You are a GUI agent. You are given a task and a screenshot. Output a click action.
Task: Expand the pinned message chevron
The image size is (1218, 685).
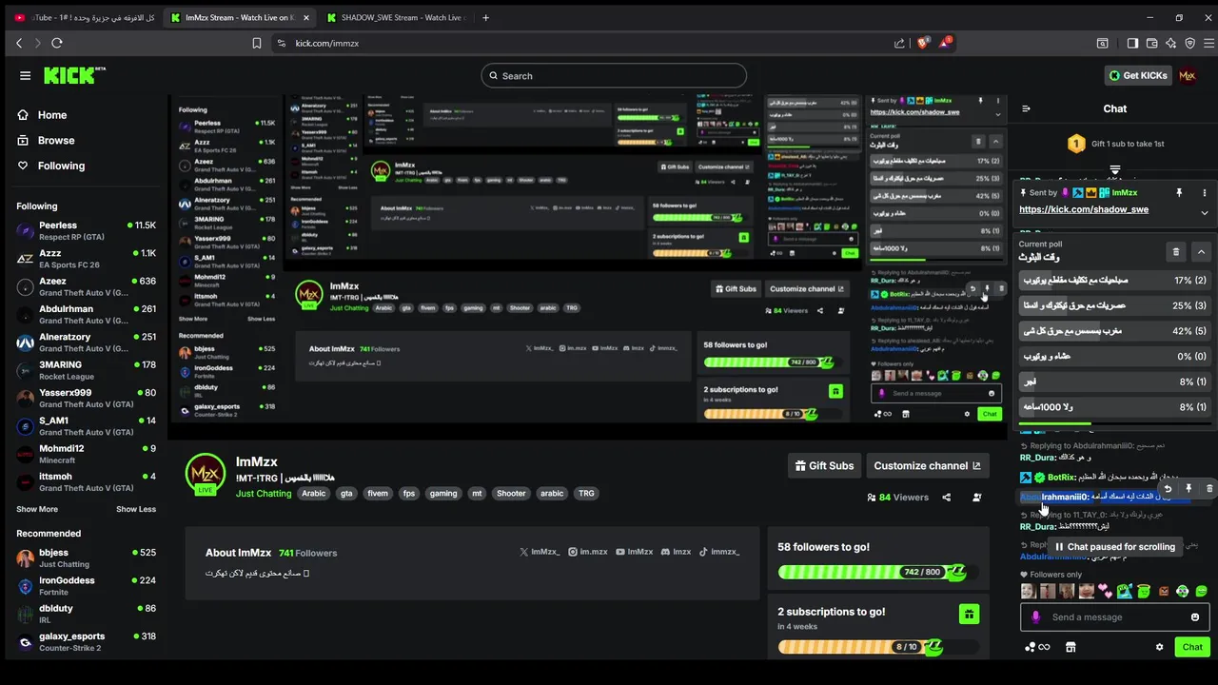coord(1204,213)
